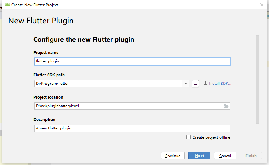
Task: Cancel the new Flutter plugin wizard
Action: tap(225, 156)
